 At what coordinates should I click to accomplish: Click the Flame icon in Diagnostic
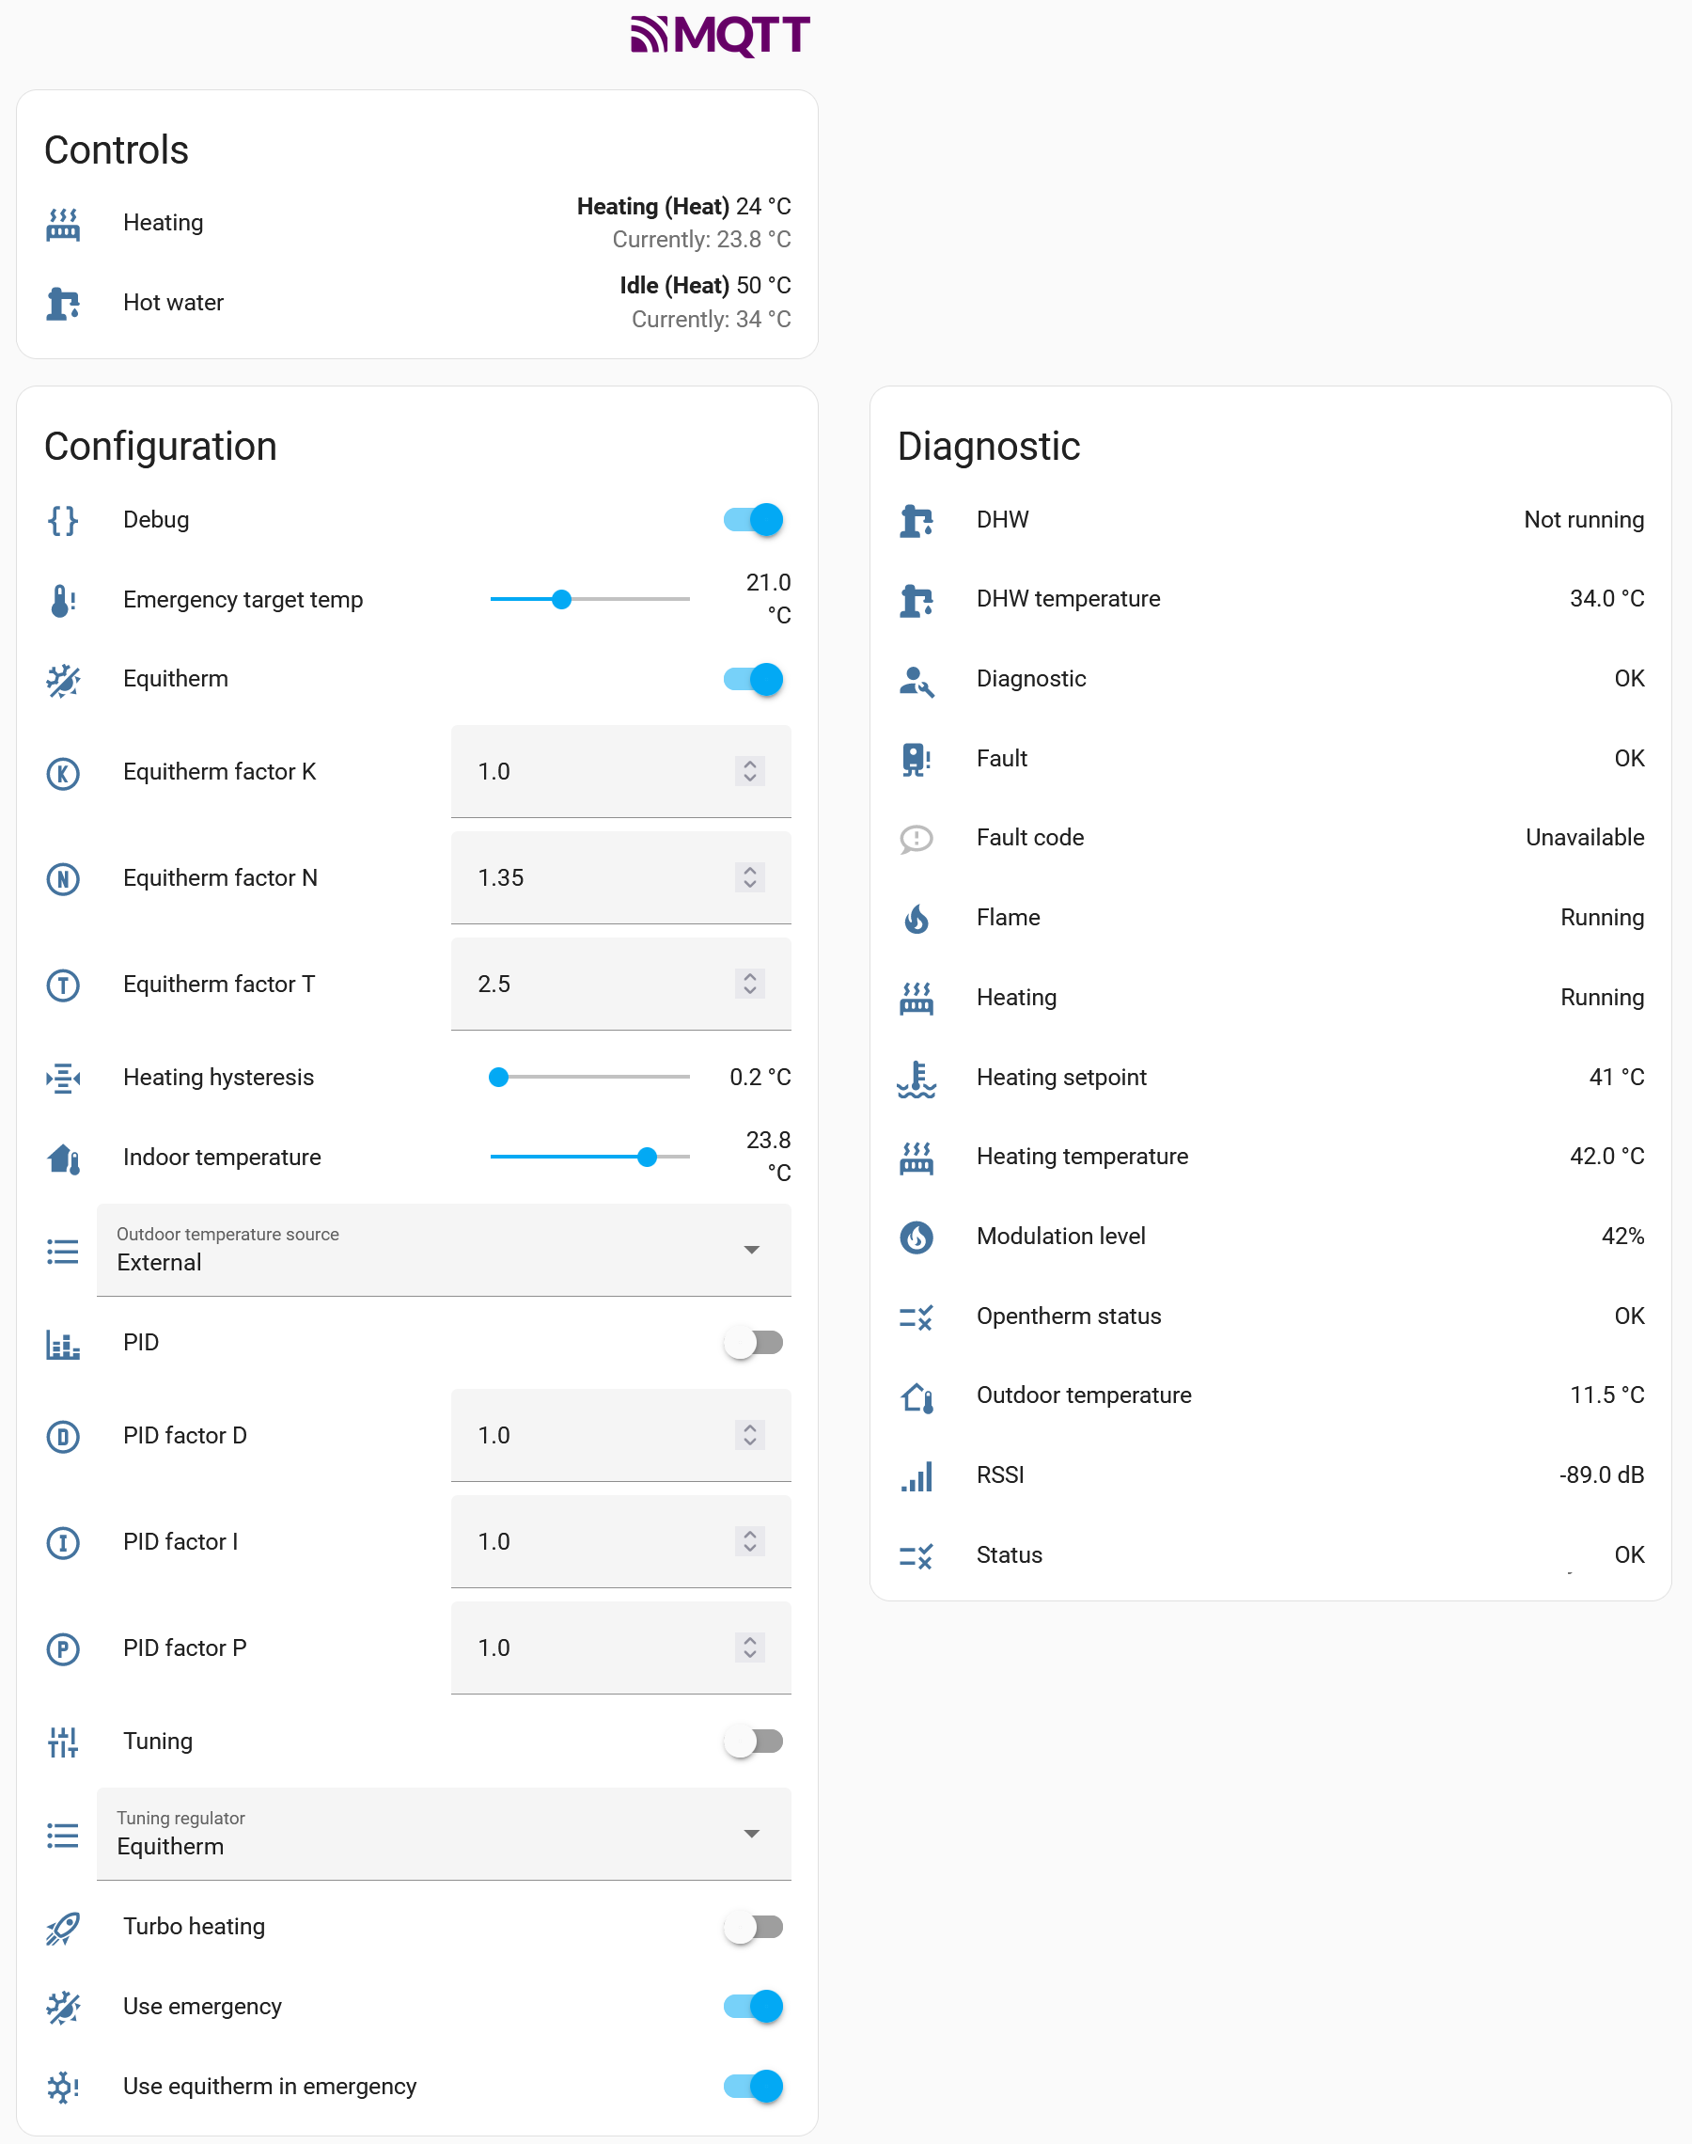point(916,919)
